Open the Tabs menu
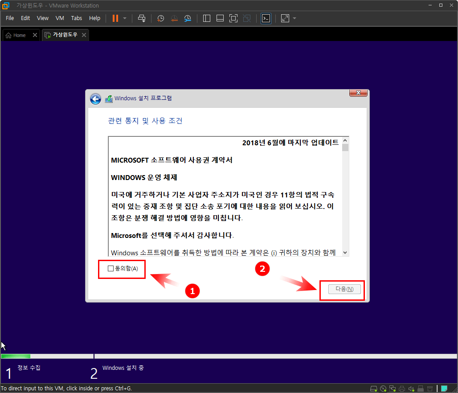Screen dimensions: 458x393 pos(77,18)
